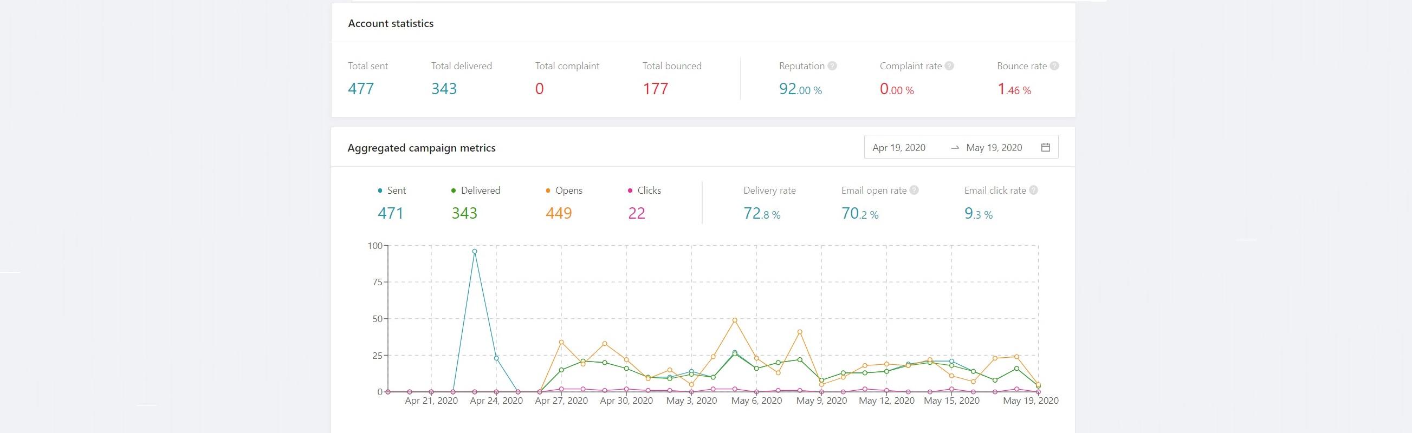Click the Delivery rate label
Image resolution: width=1412 pixels, height=433 pixels.
769,191
